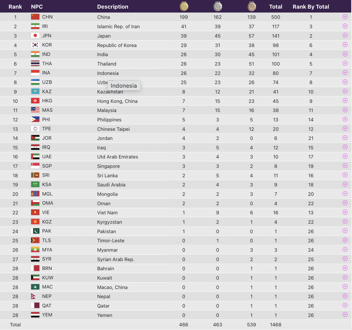Click the China flag icon
Viewport: 352px width, 330px height.
click(35, 17)
